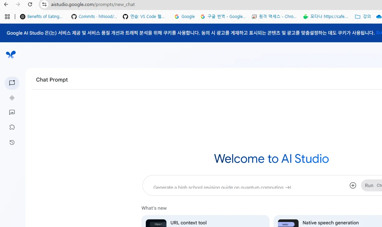Select the Chat icon in the sidebar
The width and height of the screenshot is (382, 227).
pyautogui.click(x=12, y=83)
